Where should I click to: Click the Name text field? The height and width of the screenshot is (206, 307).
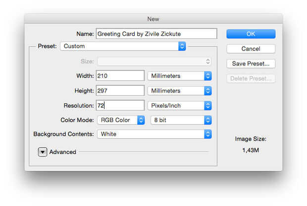pyautogui.click(x=156, y=34)
